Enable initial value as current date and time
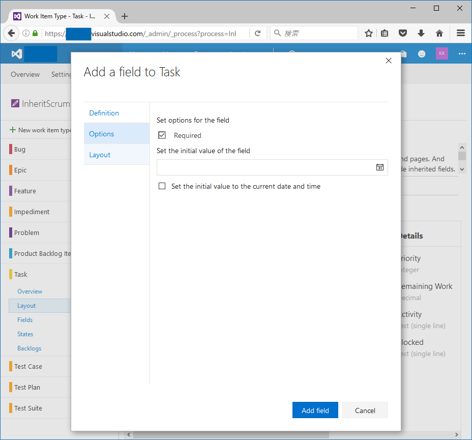 coord(162,186)
